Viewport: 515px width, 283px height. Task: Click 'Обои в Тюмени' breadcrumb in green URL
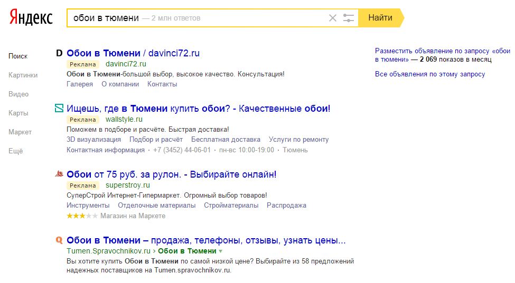pyautogui.click(x=187, y=251)
